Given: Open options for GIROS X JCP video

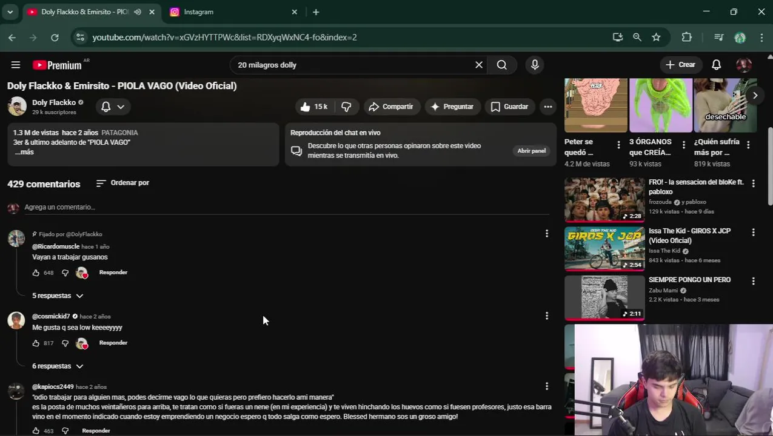Looking at the screenshot, I should (x=753, y=232).
